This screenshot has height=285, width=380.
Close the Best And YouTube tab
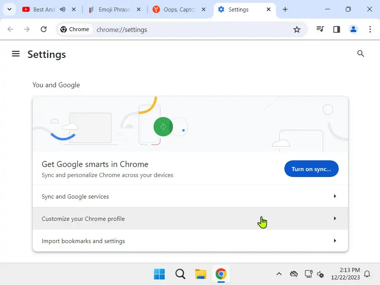click(74, 9)
